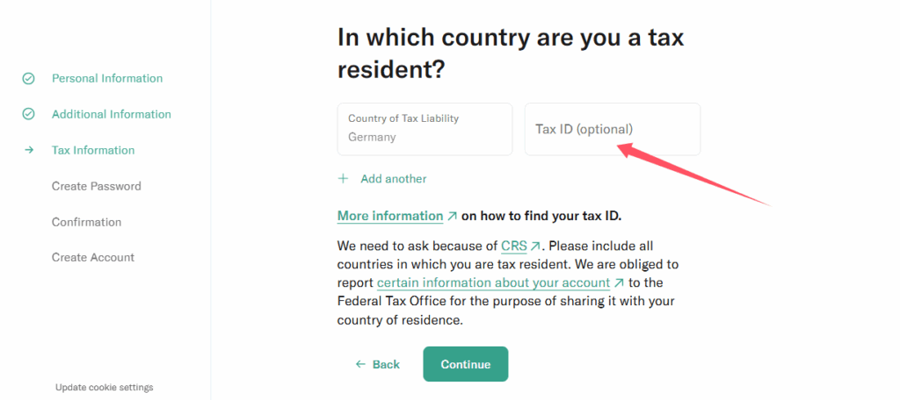
Task: Click the external link icon next to CRS
Action: (x=535, y=246)
